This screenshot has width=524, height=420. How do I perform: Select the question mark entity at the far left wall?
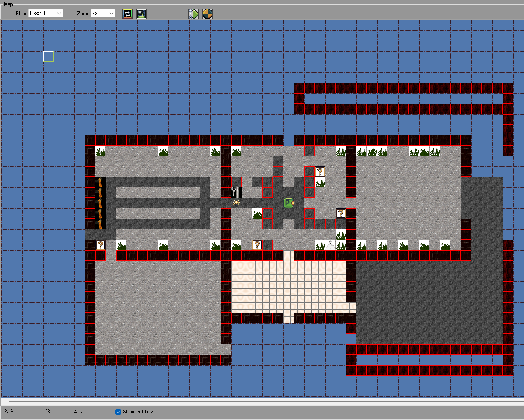tap(101, 245)
